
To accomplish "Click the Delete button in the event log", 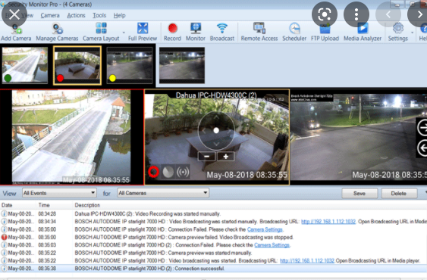I will pos(399,193).
